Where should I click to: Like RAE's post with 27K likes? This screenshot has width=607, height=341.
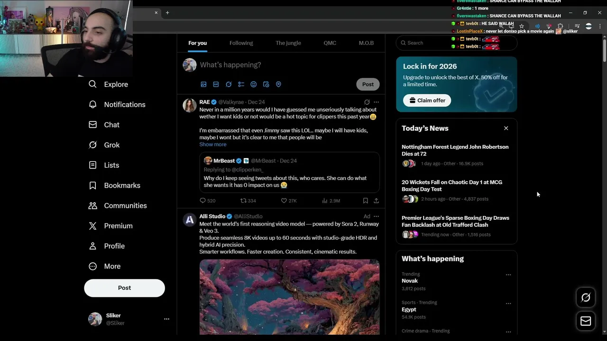(289, 201)
